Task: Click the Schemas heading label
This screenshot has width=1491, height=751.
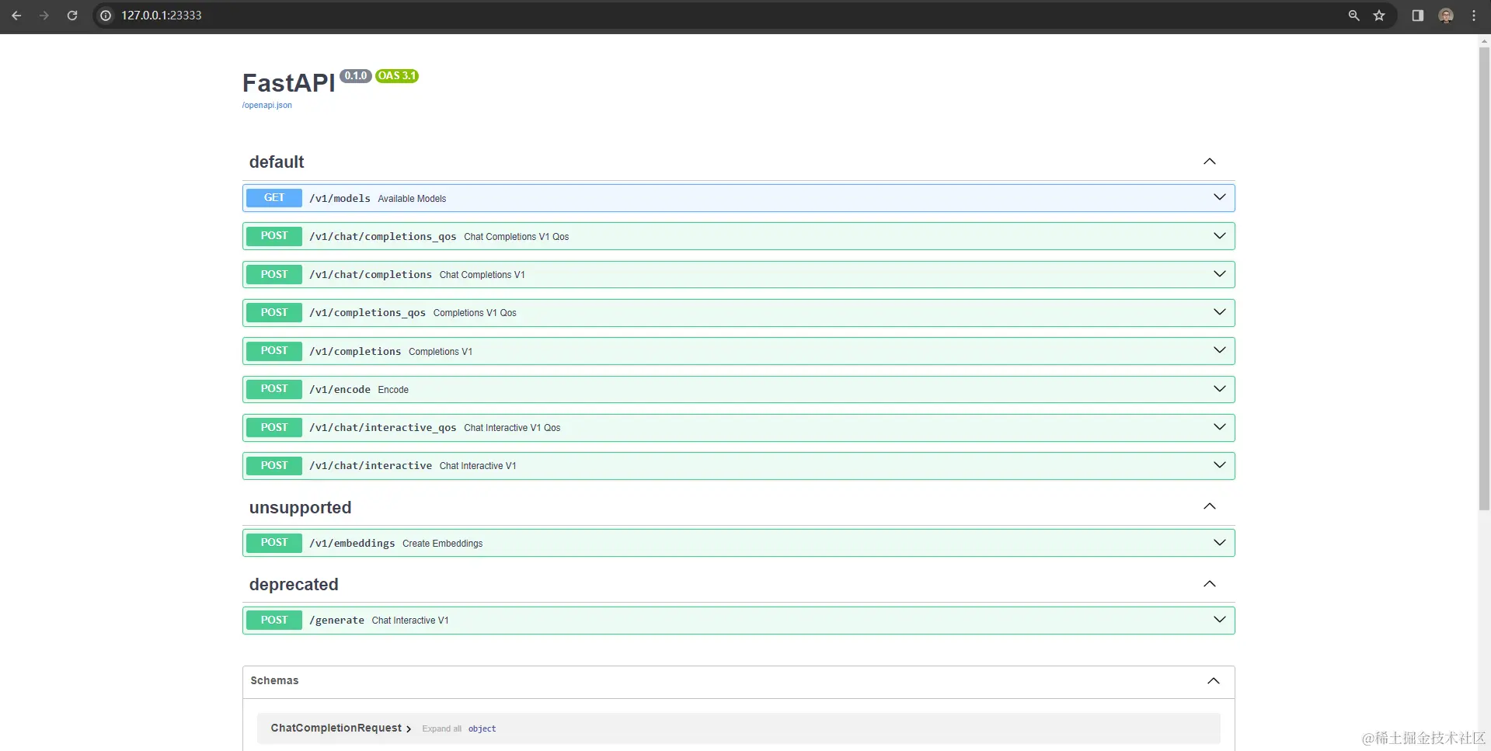Action: 274,681
